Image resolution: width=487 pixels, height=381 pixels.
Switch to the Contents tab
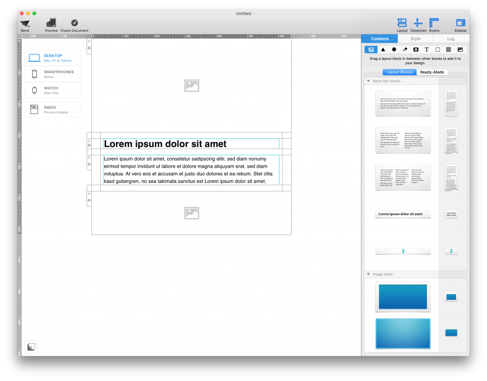pos(380,39)
